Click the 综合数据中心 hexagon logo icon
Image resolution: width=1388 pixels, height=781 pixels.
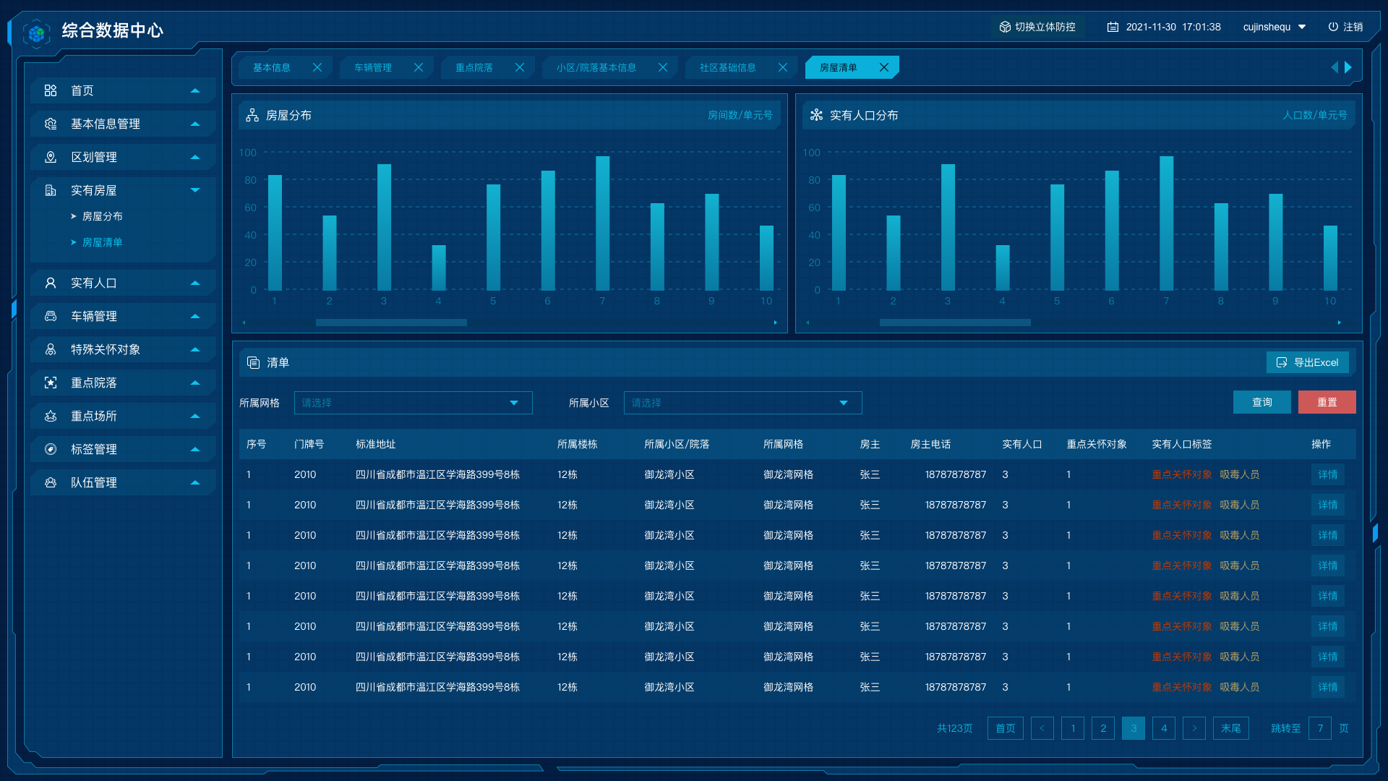(36, 33)
